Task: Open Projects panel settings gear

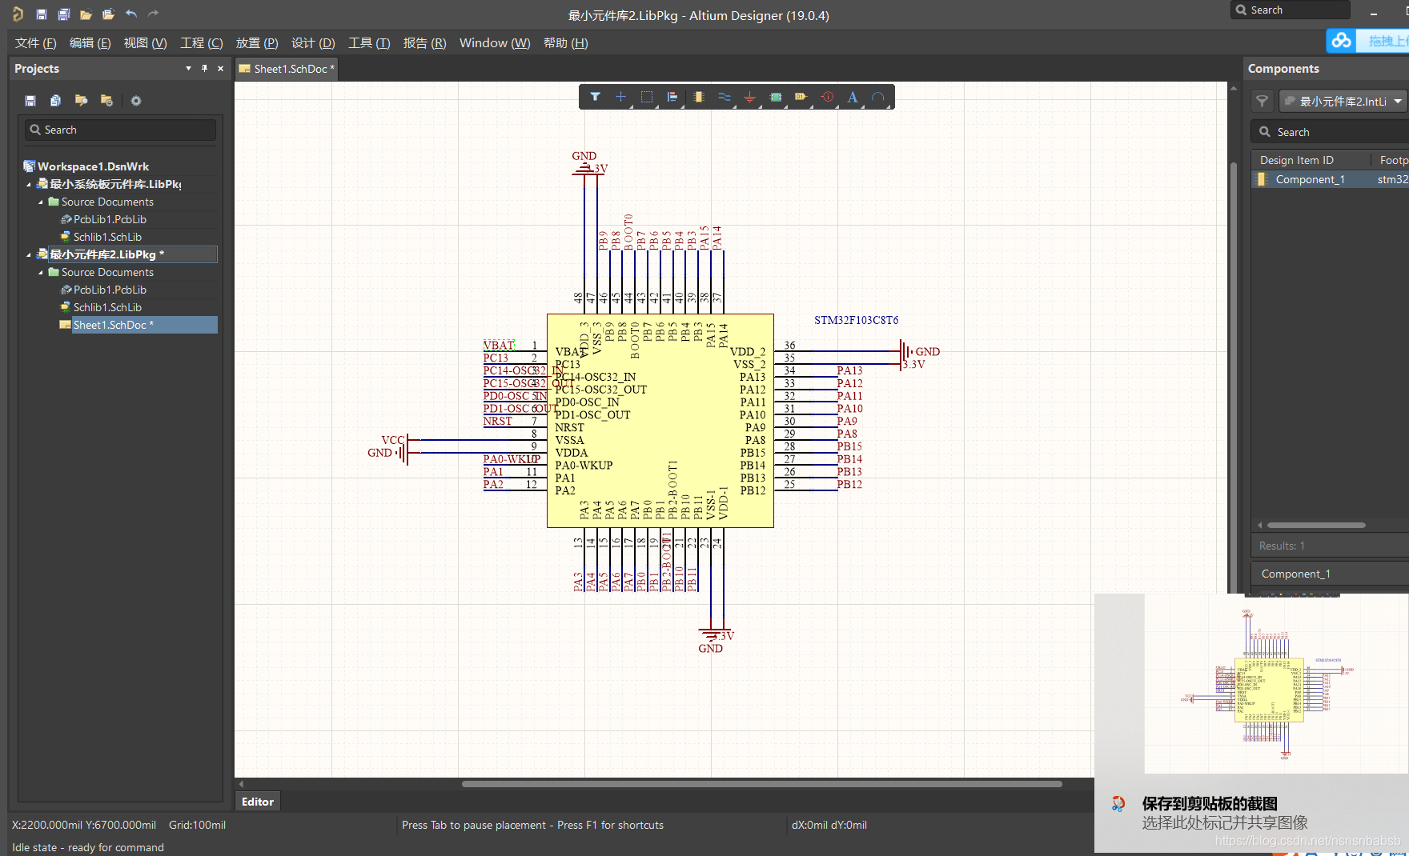Action: tap(136, 101)
